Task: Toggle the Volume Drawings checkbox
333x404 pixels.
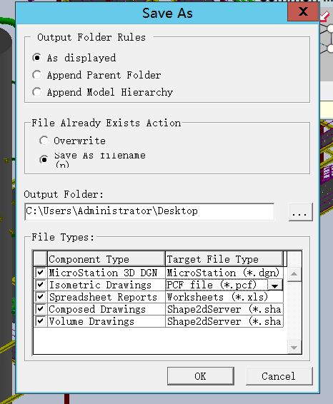Action: tap(40, 321)
